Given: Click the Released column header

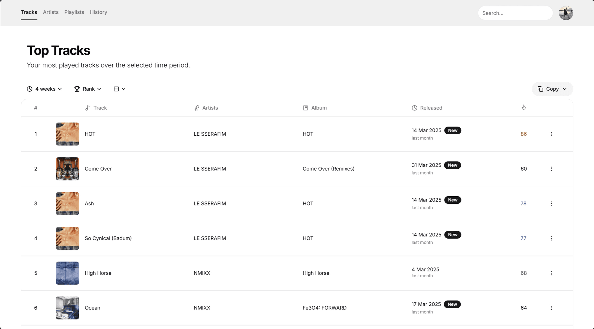Looking at the screenshot, I should pyautogui.click(x=427, y=108).
